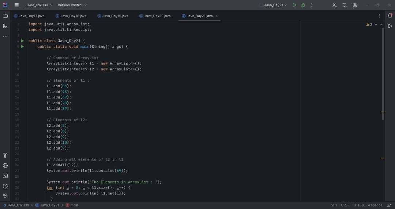Click the 'for' keyword with warning underline
This screenshot has width=395, height=209.
pyautogui.click(x=50, y=187)
